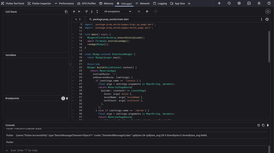Screen dimensions: 274x153
Task: Open the All exceptions dropdown
Action: (117, 11)
